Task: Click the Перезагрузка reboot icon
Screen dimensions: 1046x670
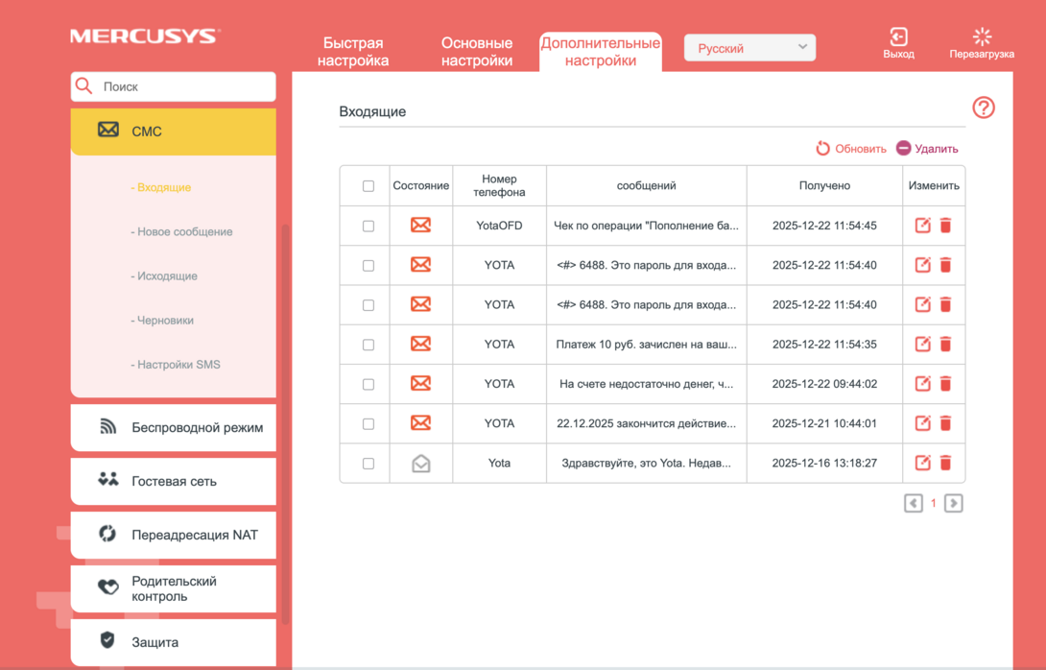Action: [981, 37]
